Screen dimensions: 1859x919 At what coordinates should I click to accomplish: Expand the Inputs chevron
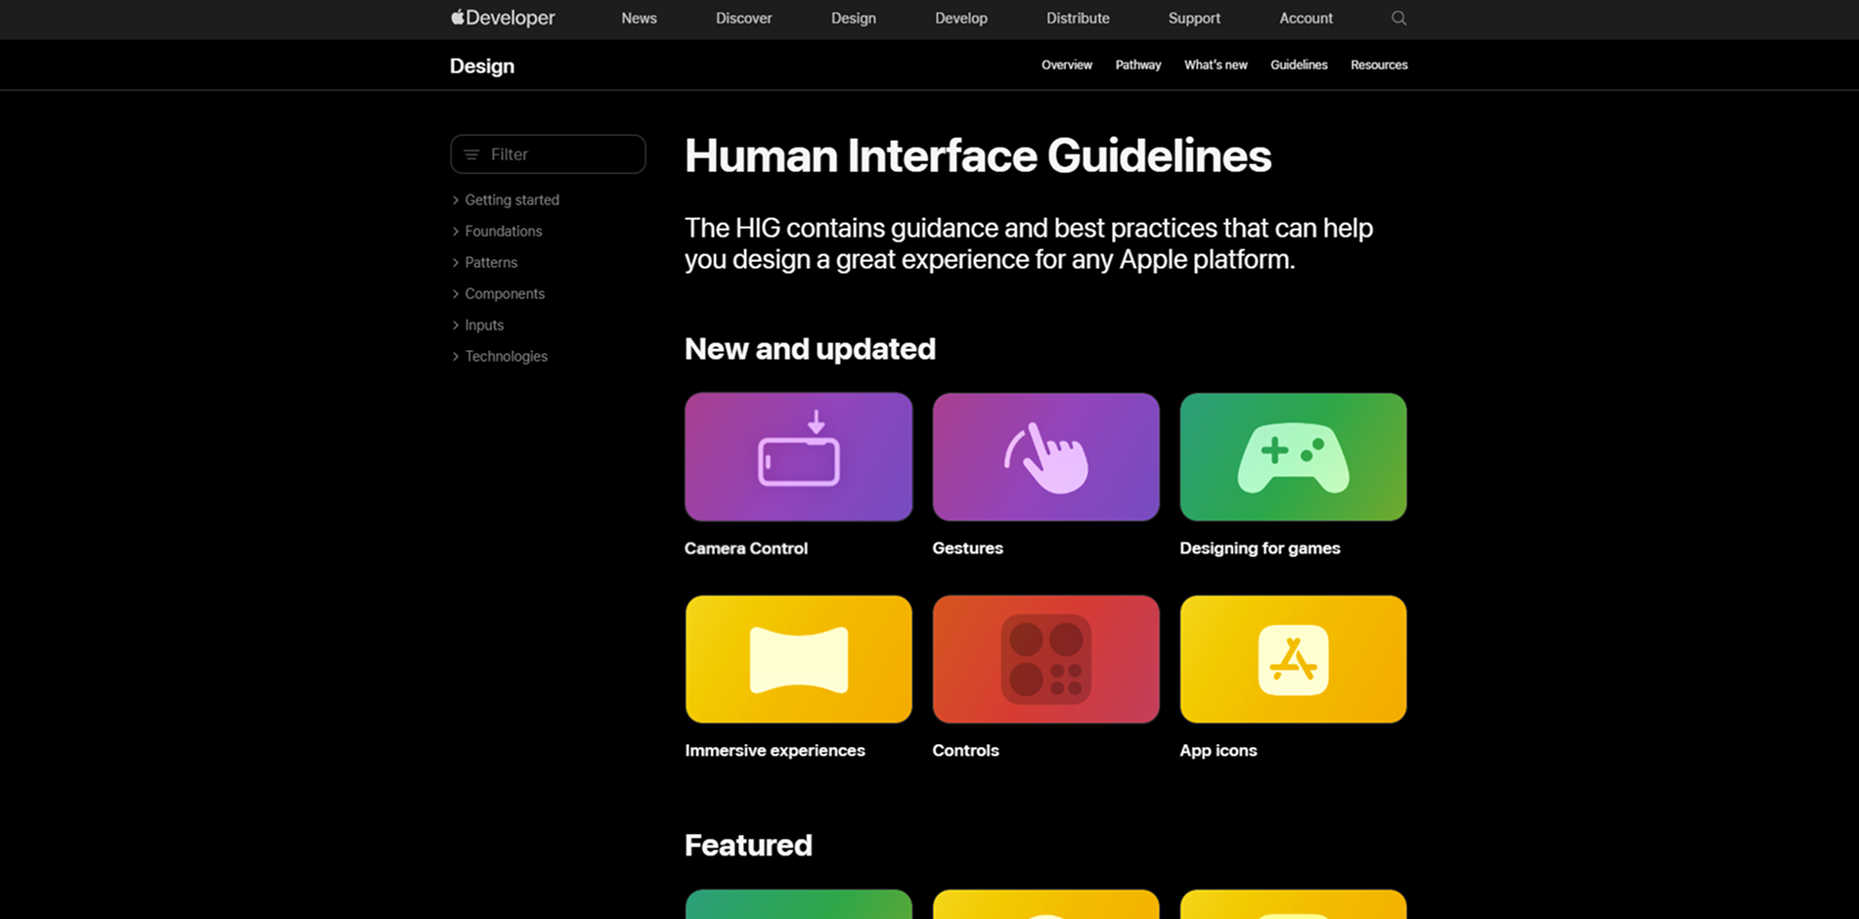(456, 325)
